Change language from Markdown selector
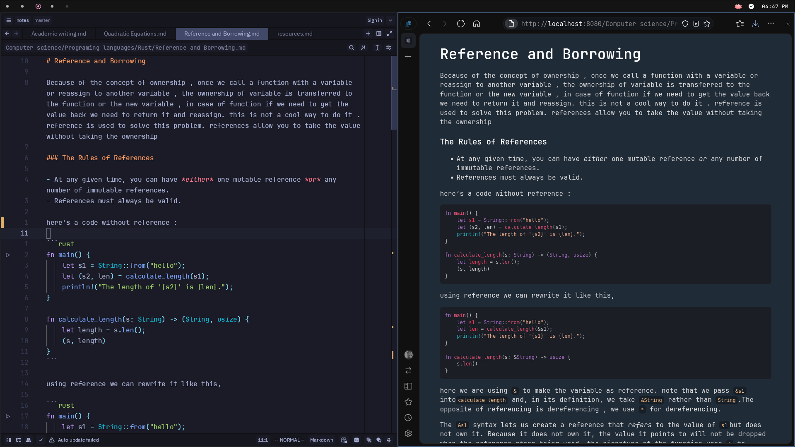Screen dimensions: 795x447 tap(321, 440)
